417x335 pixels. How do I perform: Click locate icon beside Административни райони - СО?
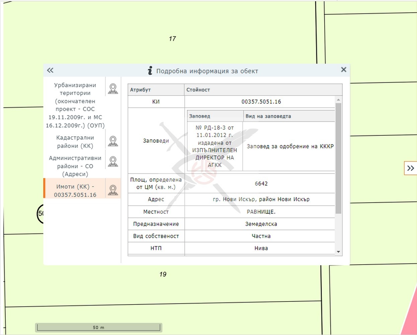(x=113, y=162)
